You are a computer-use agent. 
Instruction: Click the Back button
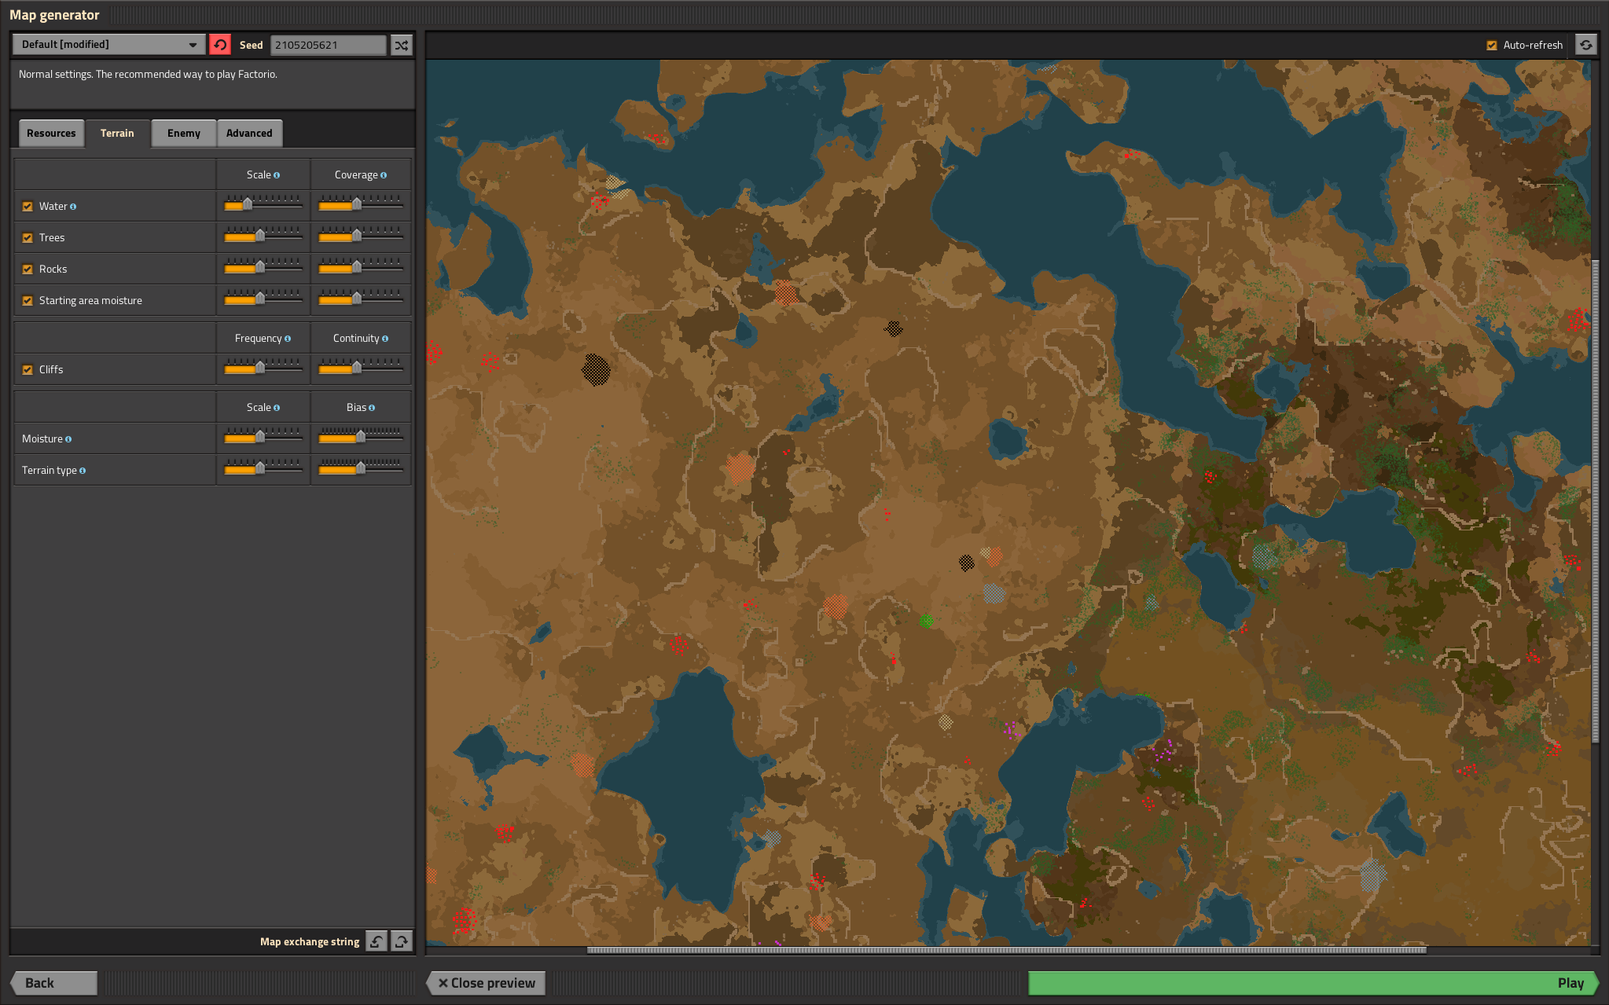53,983
